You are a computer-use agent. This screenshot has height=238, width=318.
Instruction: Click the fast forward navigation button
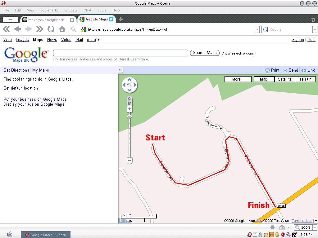[x=39, y=29]
